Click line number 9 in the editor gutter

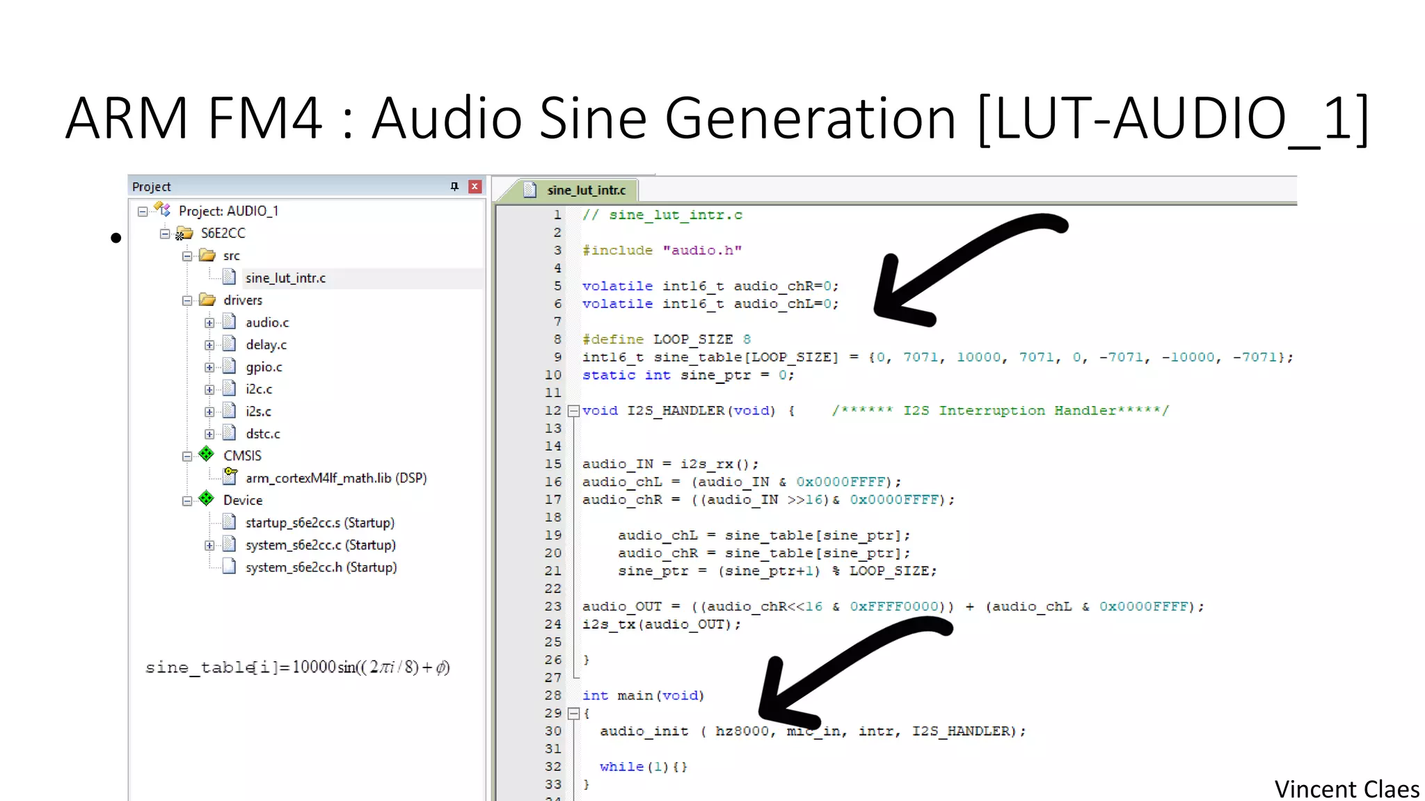[x=557, y=357]
